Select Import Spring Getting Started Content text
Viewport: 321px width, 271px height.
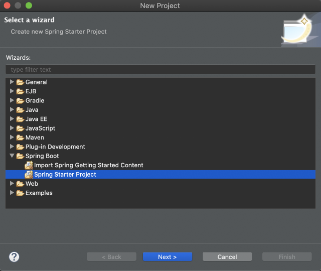click(89, 165)
